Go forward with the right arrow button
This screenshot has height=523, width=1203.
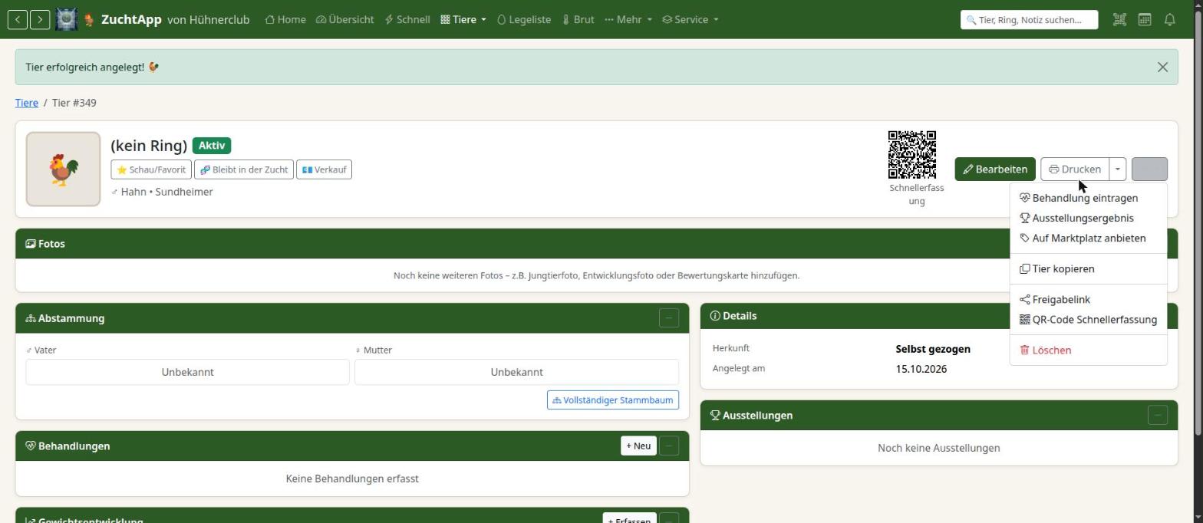[x=40, y=19]
